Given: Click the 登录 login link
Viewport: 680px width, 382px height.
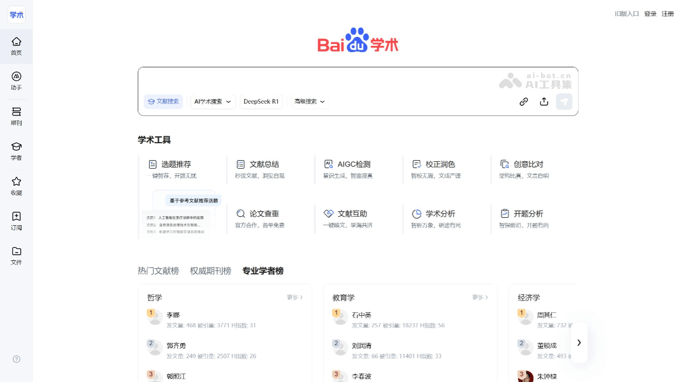Looking at the screenshot, I should click(650, 14).
